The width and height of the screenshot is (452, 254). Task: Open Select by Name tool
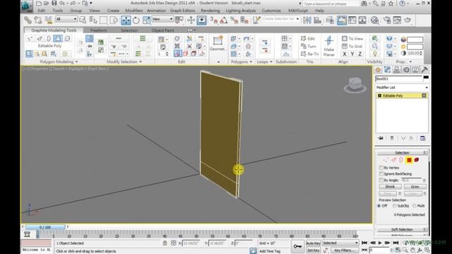pos(93,20)
